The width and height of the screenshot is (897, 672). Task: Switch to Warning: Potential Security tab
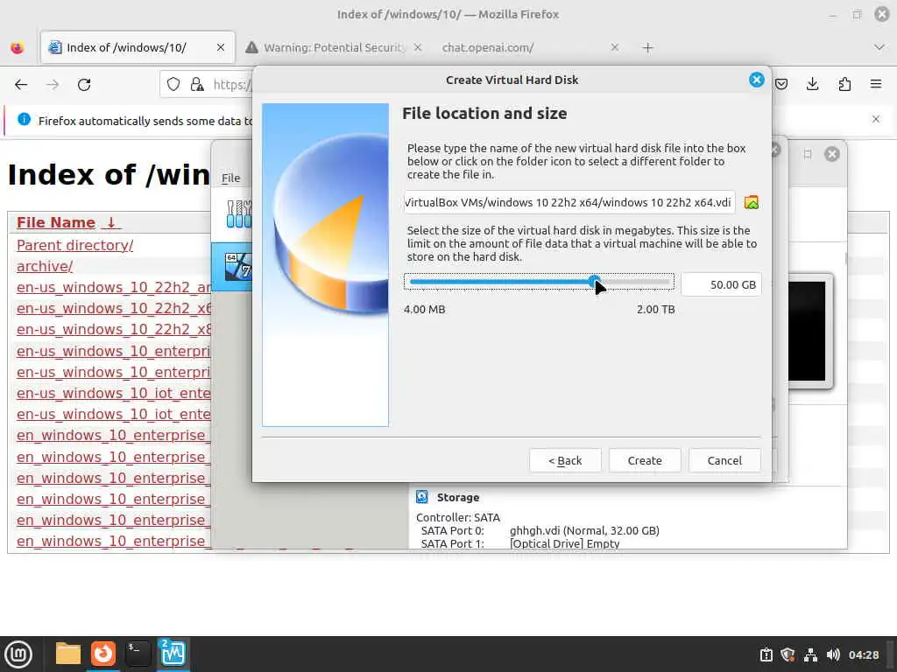tap(333, 47)
